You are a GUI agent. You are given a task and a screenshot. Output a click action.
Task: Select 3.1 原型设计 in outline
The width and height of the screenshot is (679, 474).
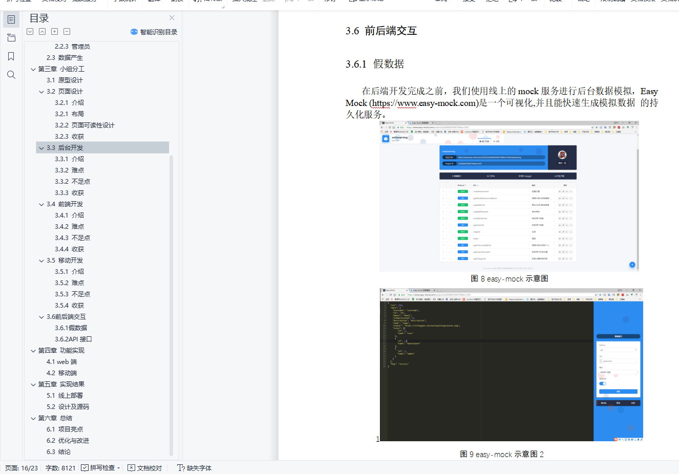(x=65, y=80)
